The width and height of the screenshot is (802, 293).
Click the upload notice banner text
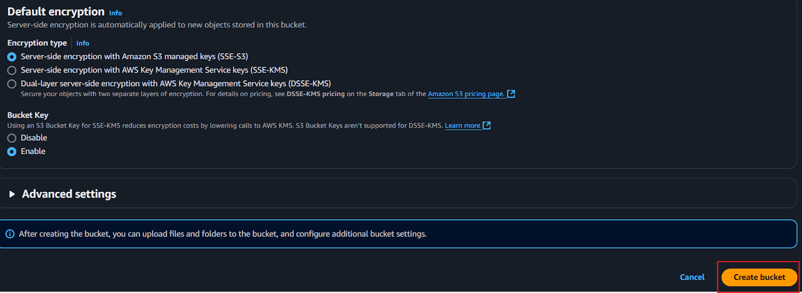click(x=223, y=234)
